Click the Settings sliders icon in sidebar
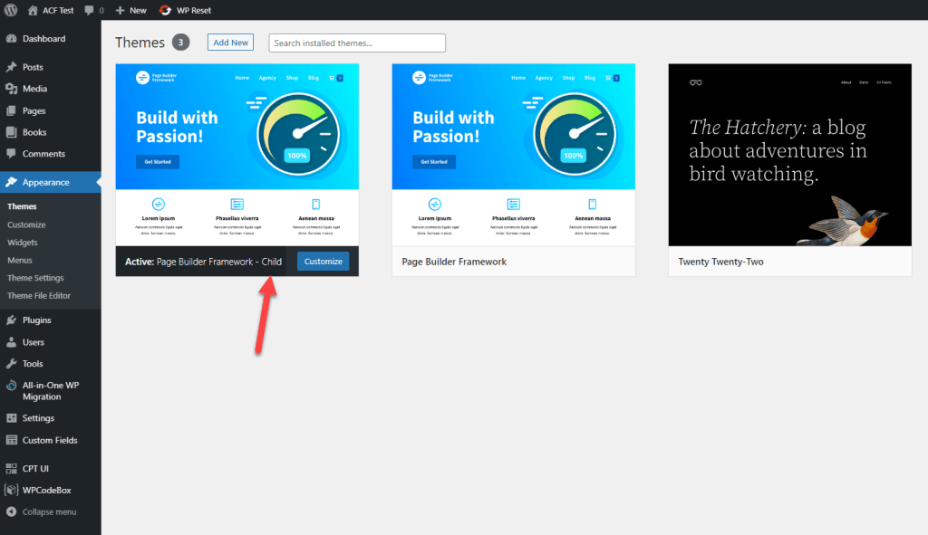Image resolution: width=928 pixels, height=535 pixels. pyautogui.click(x=11, y=418)
